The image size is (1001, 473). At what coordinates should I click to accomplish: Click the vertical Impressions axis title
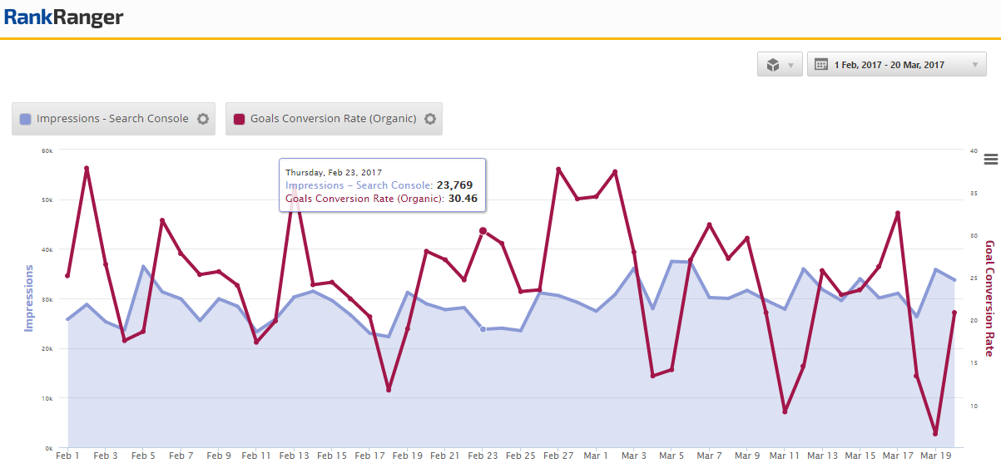[x=29, y=298]
